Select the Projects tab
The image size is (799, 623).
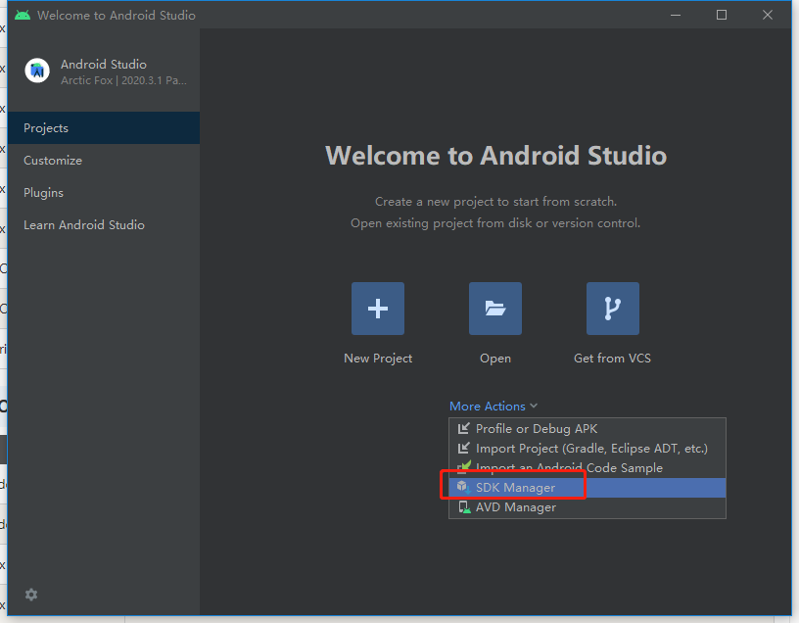coord(104,128)
